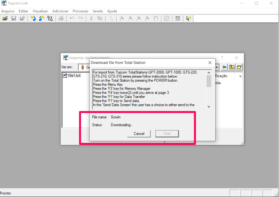
Task: Click the table grid view icon
Action: (x=178, y=18)
